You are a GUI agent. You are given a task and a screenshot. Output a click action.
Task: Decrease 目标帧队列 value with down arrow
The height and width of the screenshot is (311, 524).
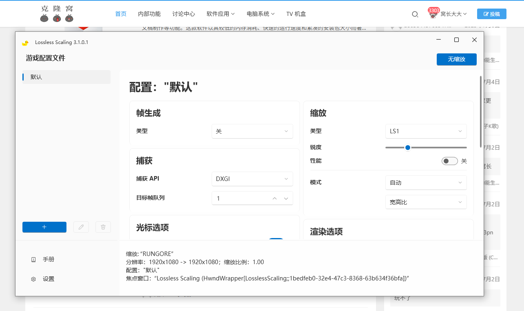[286, 199]
